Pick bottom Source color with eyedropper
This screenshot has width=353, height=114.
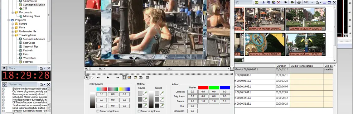145,106
